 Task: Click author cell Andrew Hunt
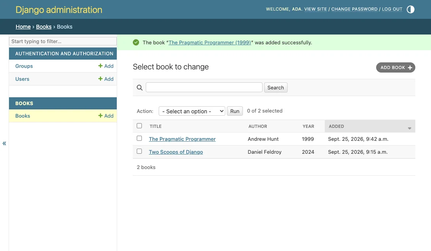(263, 139)
